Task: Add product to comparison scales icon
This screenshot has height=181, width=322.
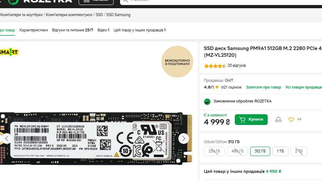Action: pyautogui.click(x=278, y=120)
